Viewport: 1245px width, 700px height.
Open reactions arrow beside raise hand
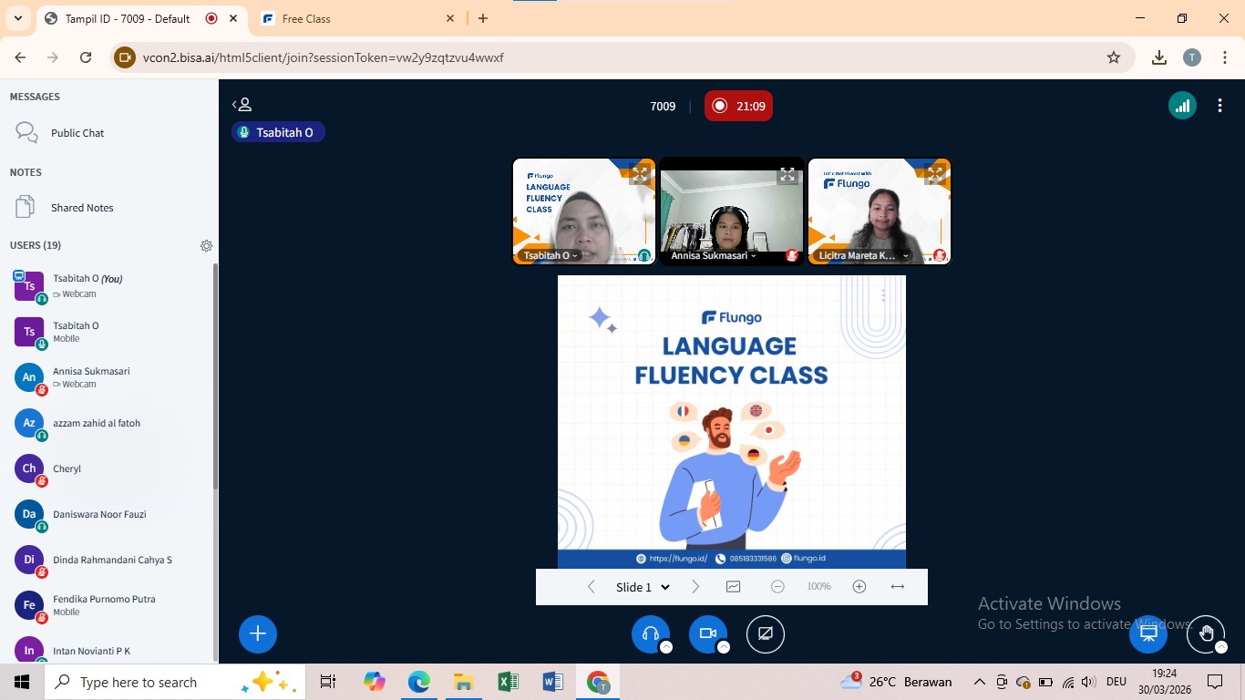pos(1221,647)
